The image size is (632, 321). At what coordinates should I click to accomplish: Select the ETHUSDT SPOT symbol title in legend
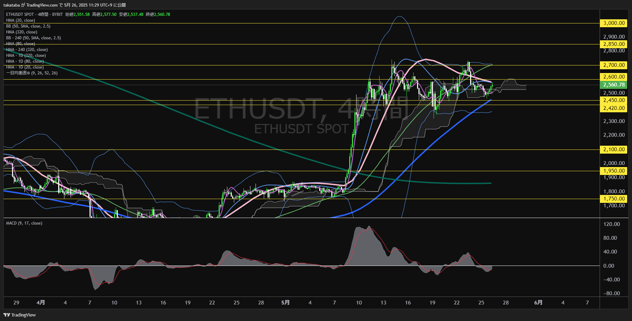pos(20,14)
